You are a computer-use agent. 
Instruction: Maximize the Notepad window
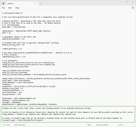[127, 2]
